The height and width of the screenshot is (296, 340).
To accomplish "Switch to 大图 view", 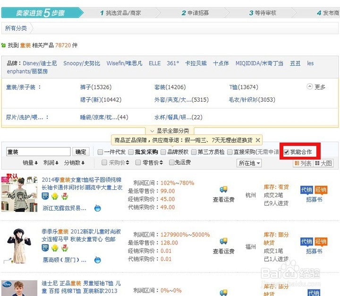I will (323, 163).
